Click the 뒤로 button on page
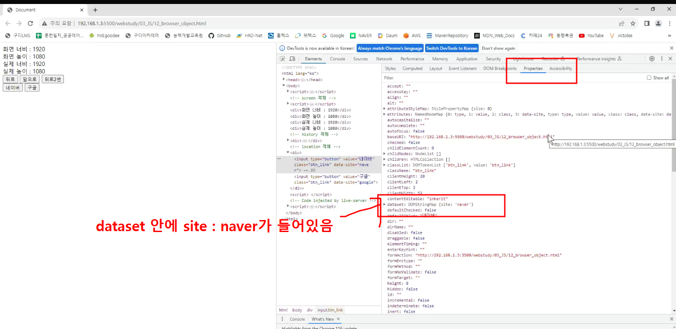 (10, 79)
